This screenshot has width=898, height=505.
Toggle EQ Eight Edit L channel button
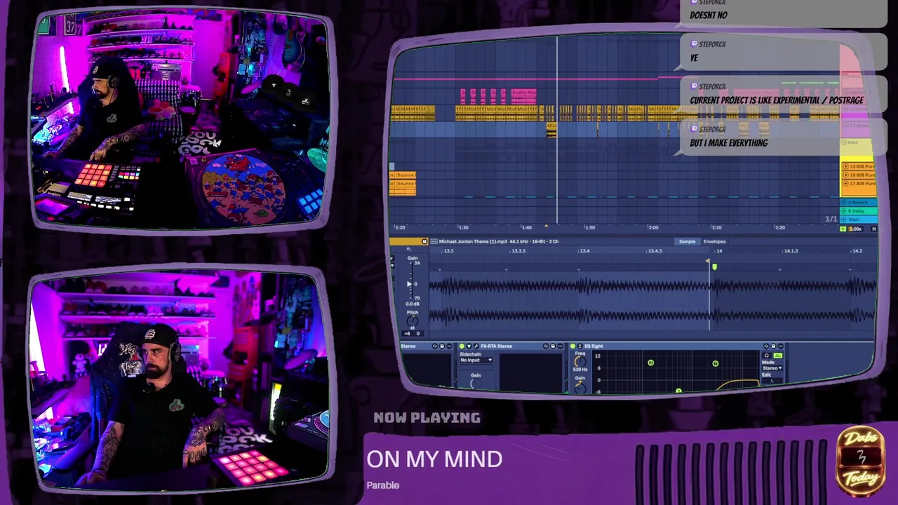click(772, 381)
